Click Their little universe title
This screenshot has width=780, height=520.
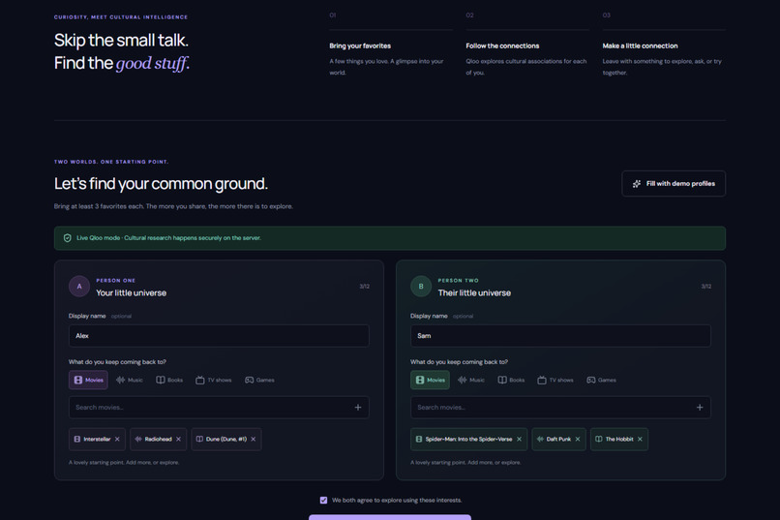pyautogui.click(x=474, y=293)
